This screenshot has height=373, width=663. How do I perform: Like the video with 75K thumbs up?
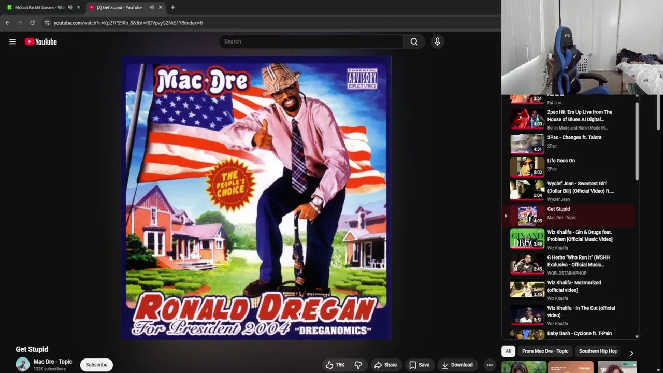[x=335, y=365]
